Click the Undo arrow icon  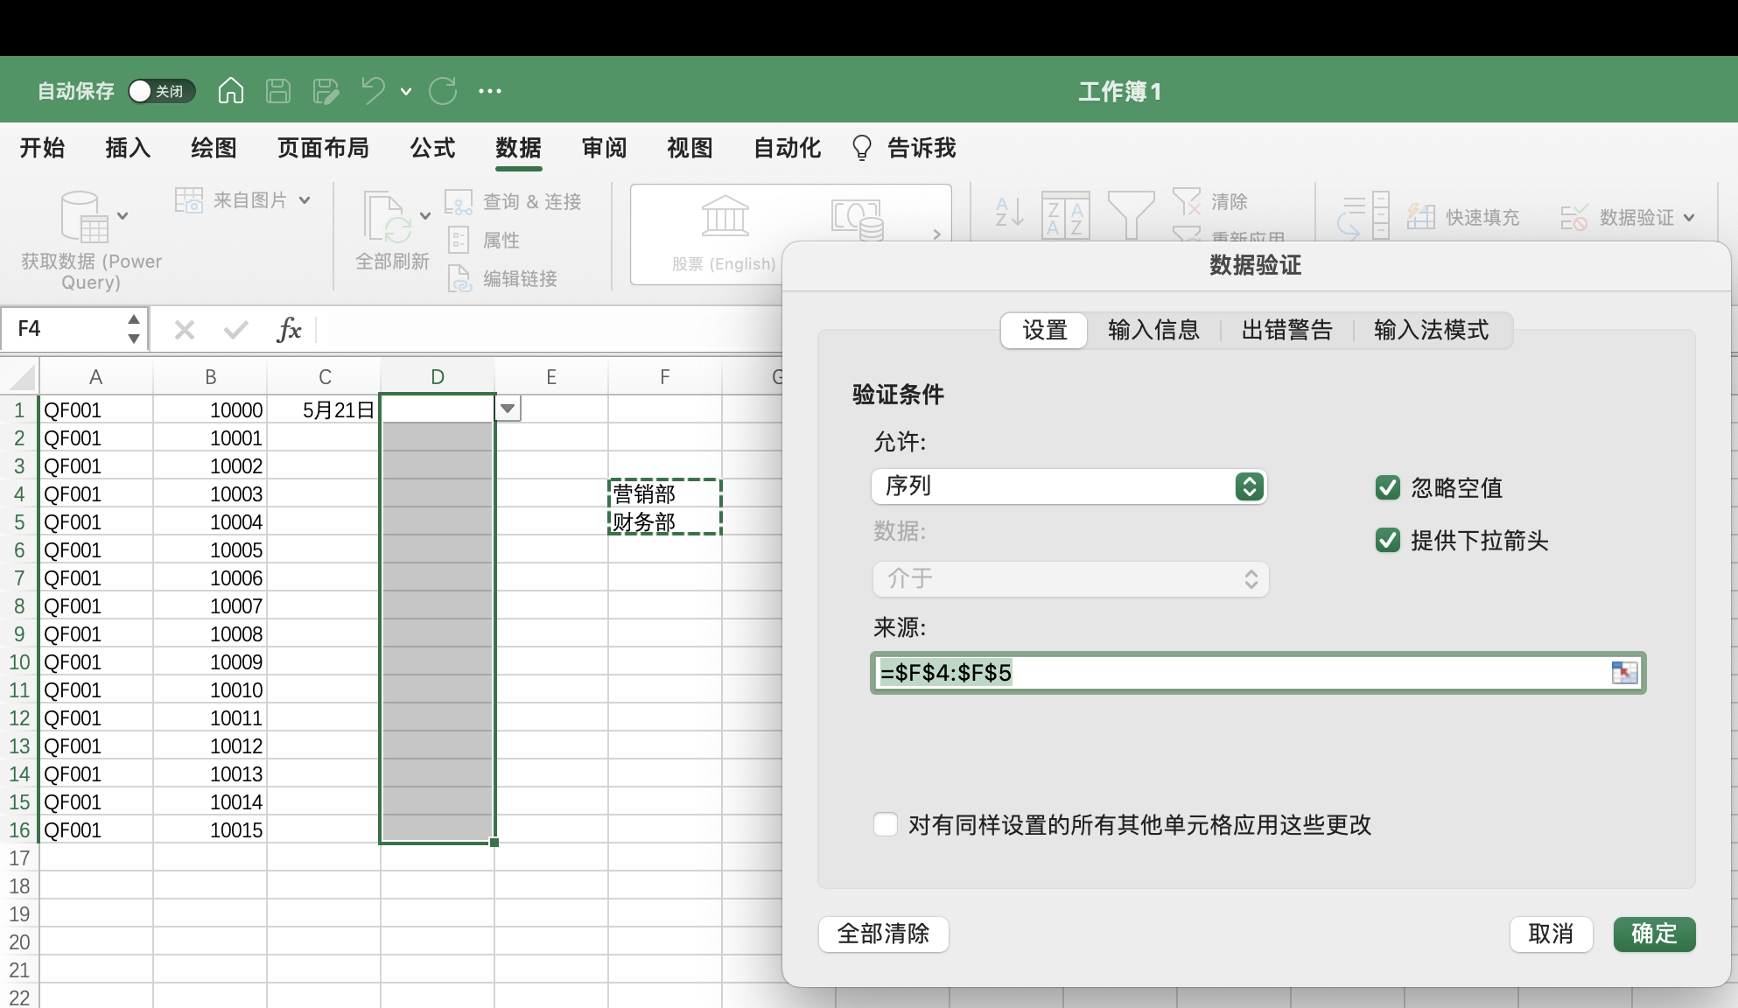[x=373, y=90]
